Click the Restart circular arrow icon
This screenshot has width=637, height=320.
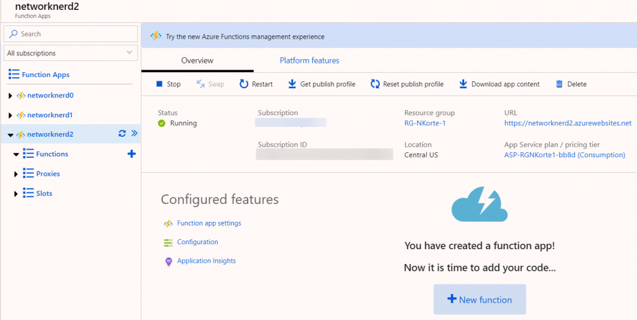[244, 84]
